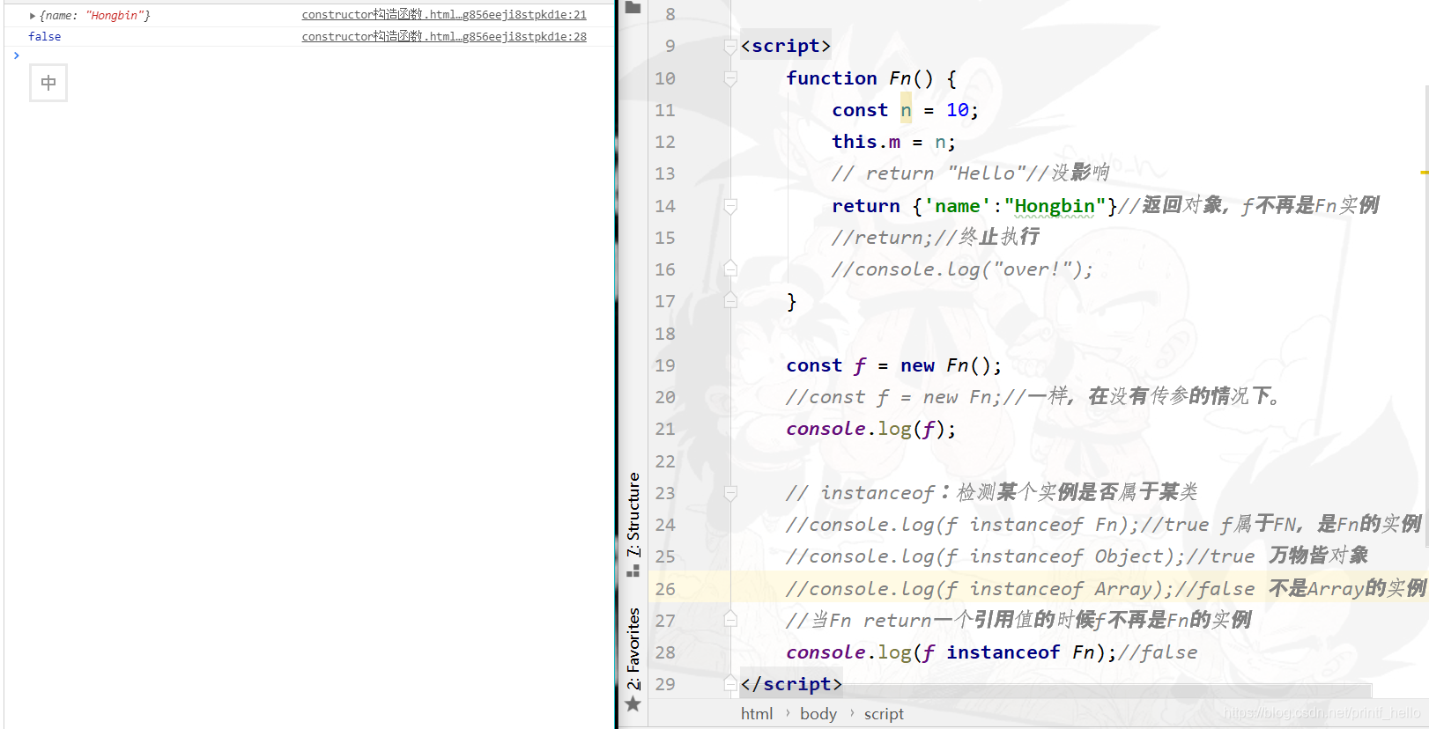Click 'new Fn()' on line 19
1429x729 pixels.
(x=947, y=365)
